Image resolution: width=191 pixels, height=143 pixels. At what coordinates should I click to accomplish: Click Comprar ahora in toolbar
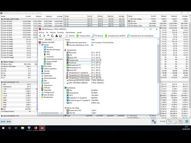click(x=83, y=36)
